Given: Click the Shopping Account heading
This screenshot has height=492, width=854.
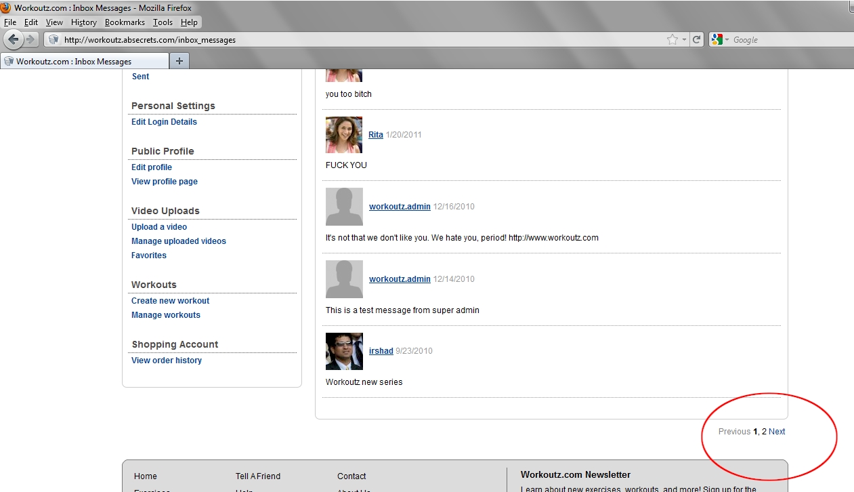Looking at the screenshot, I should point(175,344).
